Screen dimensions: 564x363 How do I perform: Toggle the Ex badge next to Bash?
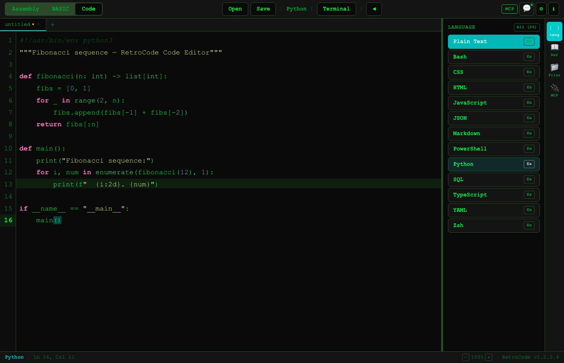(x=529, y=57)
